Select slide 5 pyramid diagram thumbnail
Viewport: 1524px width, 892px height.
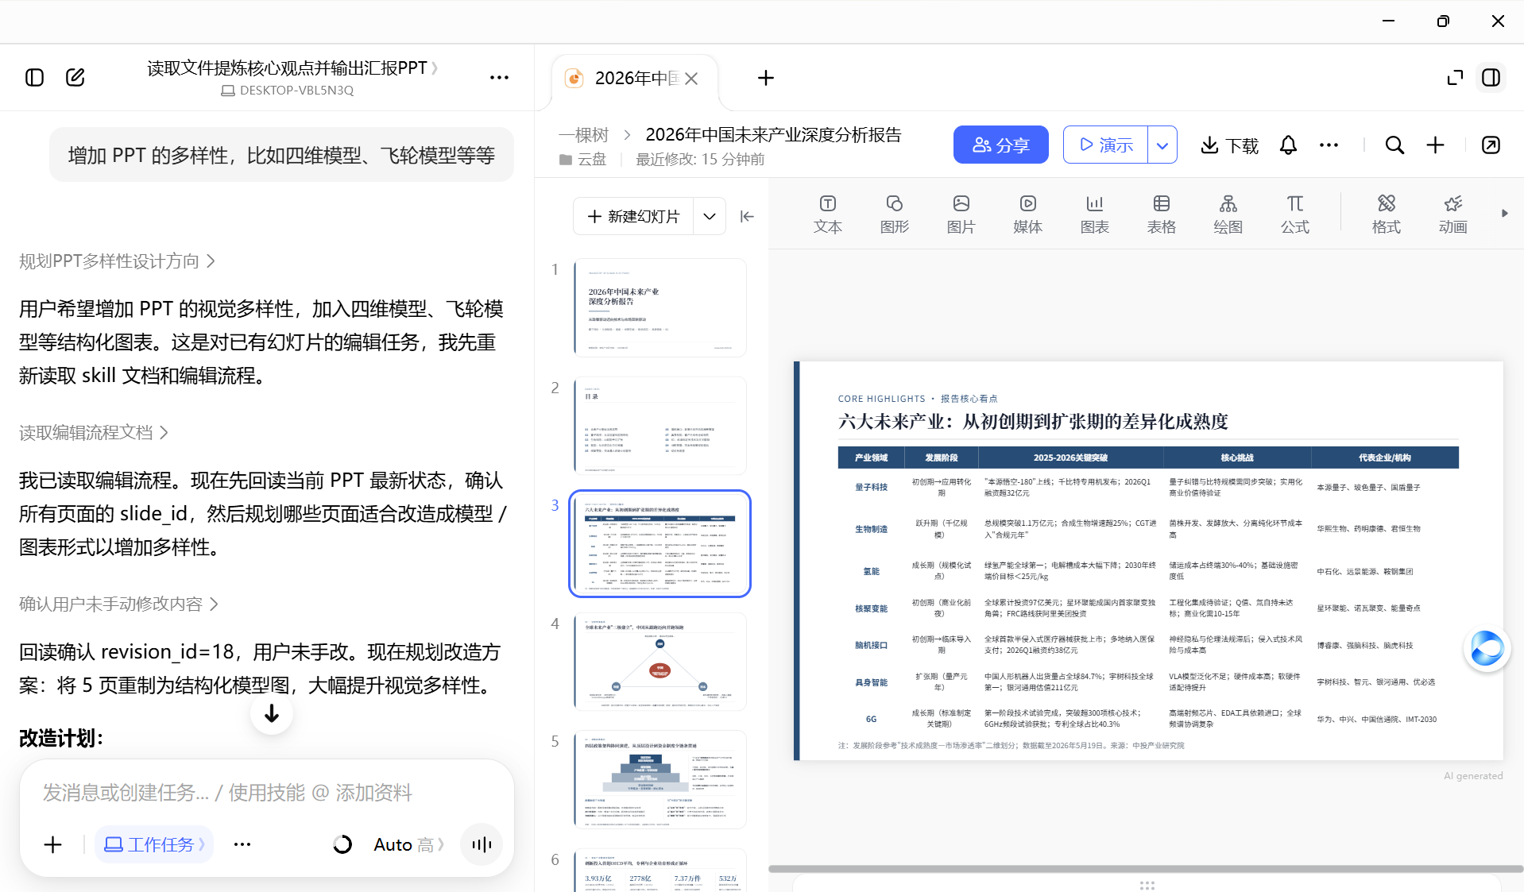click(659, 779)
